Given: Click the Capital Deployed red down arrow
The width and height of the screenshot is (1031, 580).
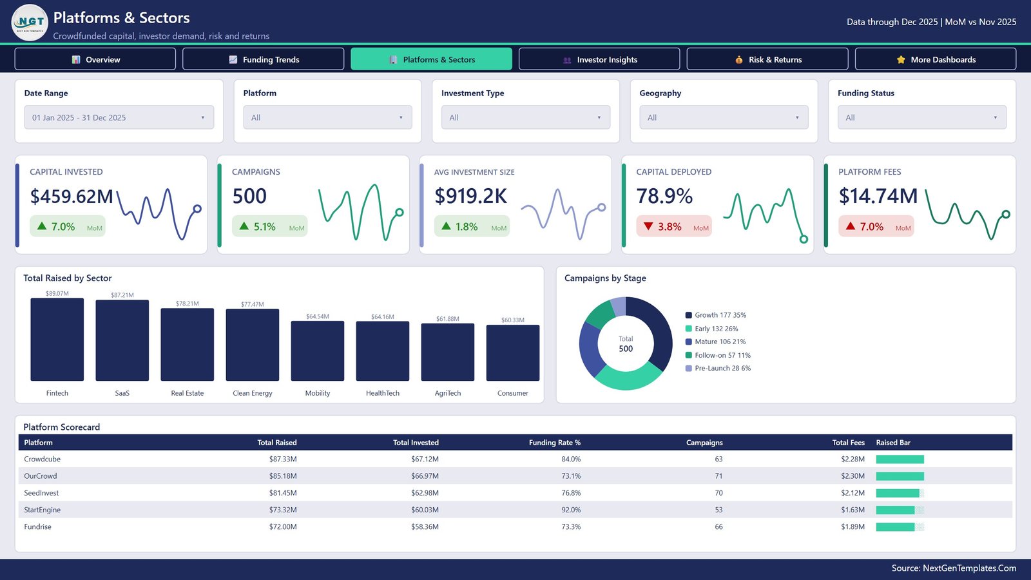Looking at the screenshot, I should click(x=648, y=226).
